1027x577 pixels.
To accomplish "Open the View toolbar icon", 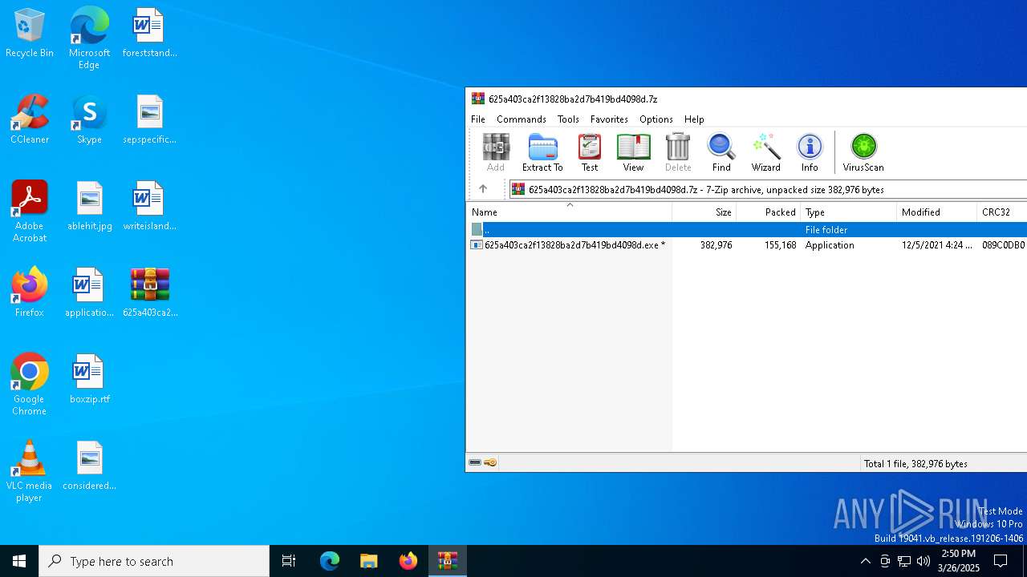I will (x=633, y=152).
